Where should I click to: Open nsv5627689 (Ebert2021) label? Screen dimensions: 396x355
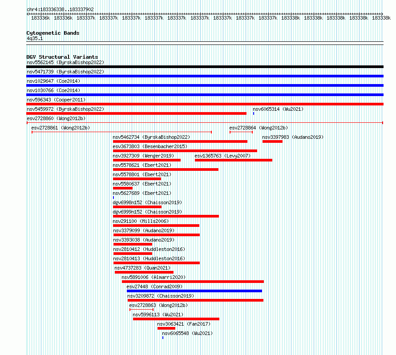pos(142,193)
